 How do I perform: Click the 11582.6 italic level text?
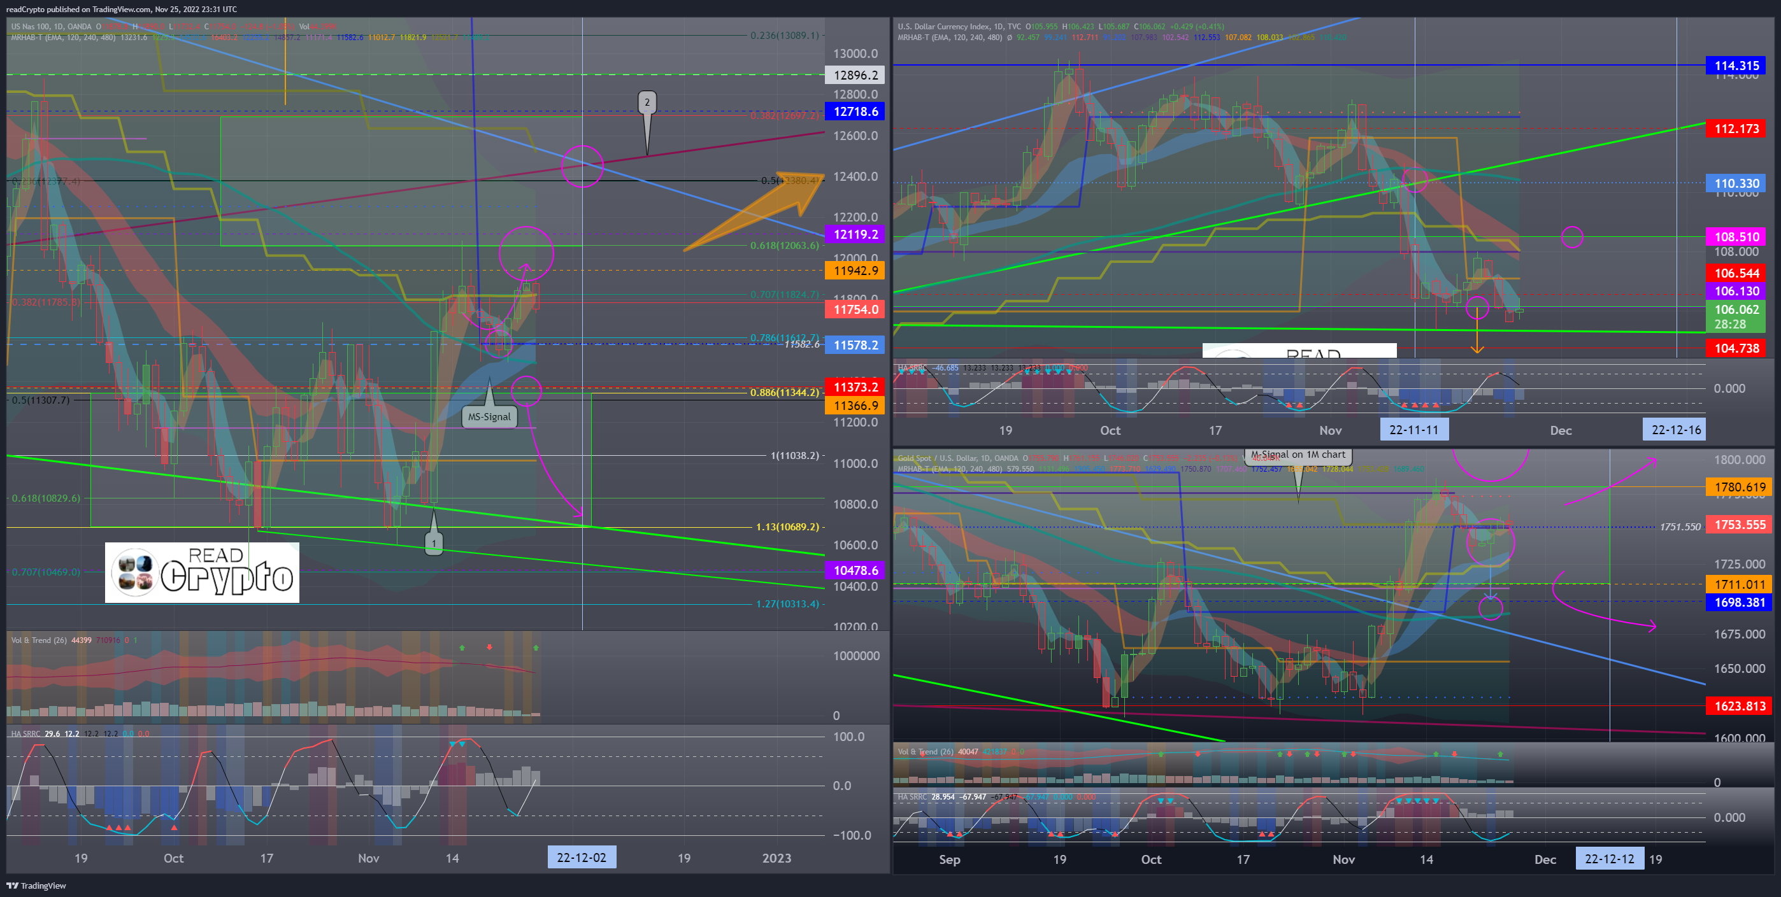tap(802, 344)
